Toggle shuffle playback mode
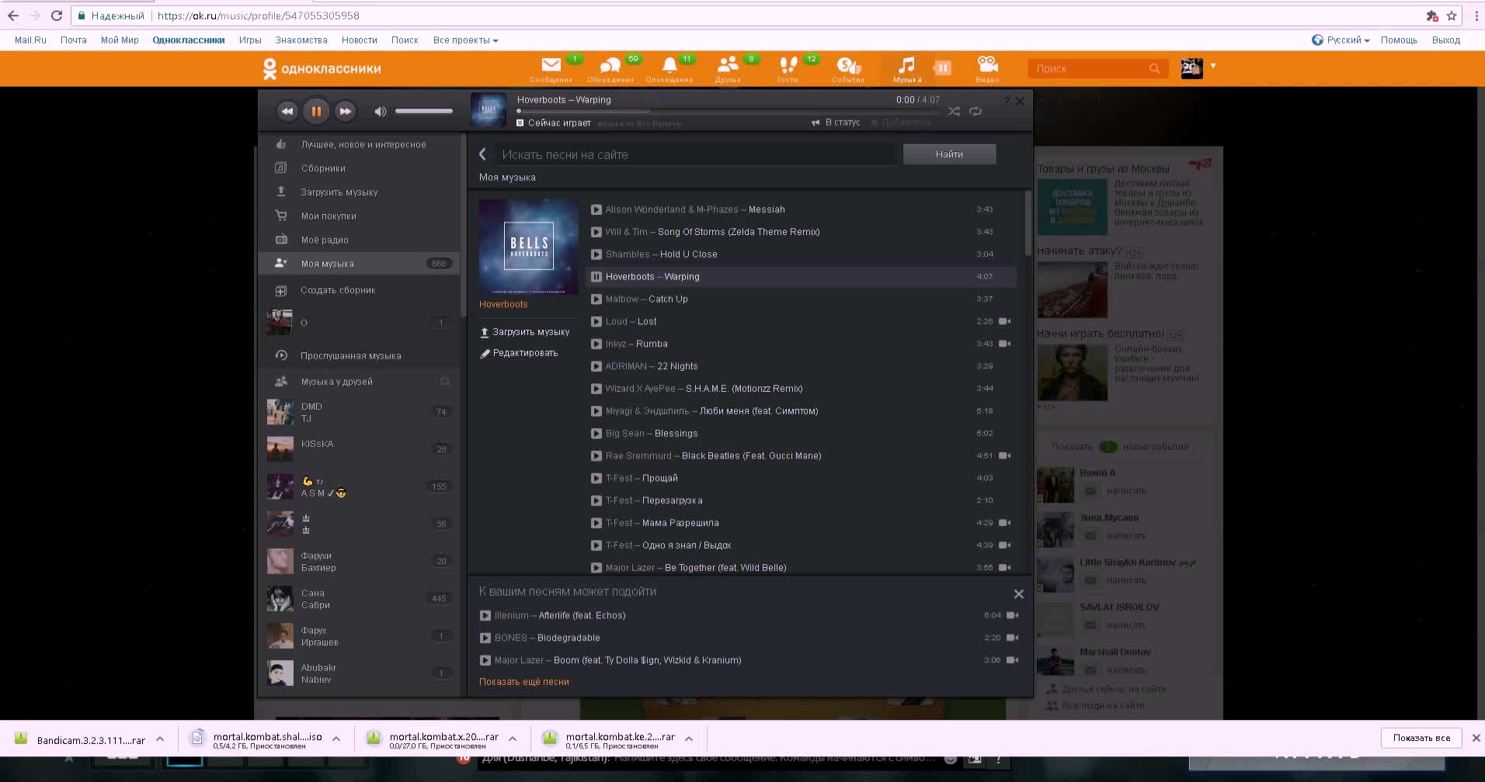This screenshot has height=782, width=1485. click(954, 112)
